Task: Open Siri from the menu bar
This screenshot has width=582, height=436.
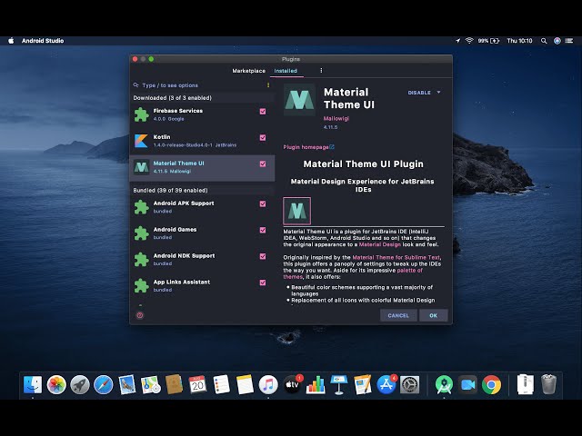Action: (557, 41)
